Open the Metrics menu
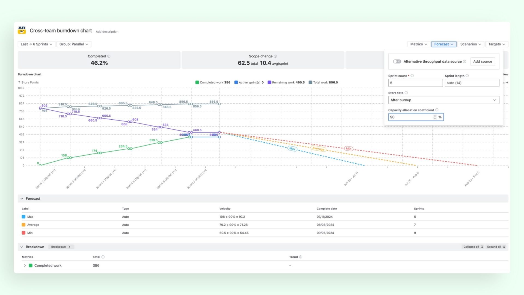Image resolution: width=524 pixels, height=295 pixels. click(419, 44)
